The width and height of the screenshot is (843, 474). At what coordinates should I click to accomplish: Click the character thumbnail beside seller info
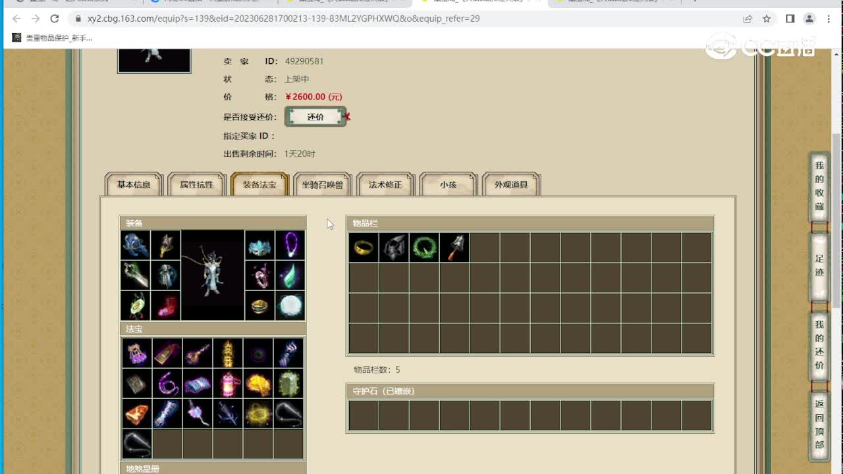[x=154, y=60]
